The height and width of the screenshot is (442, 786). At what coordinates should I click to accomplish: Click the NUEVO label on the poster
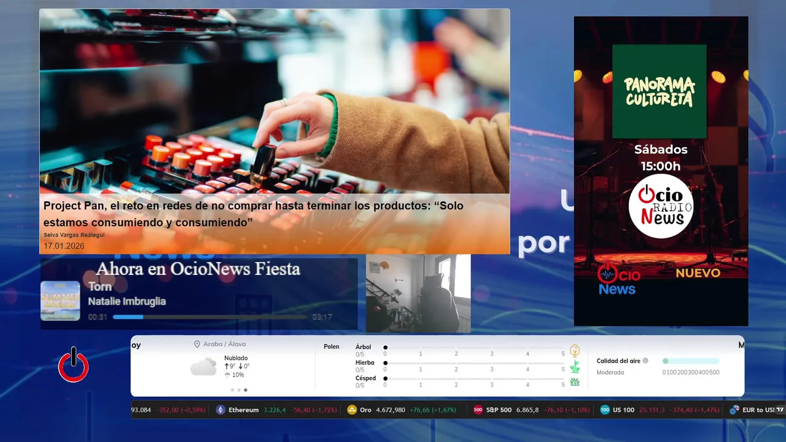coord(698,273)
